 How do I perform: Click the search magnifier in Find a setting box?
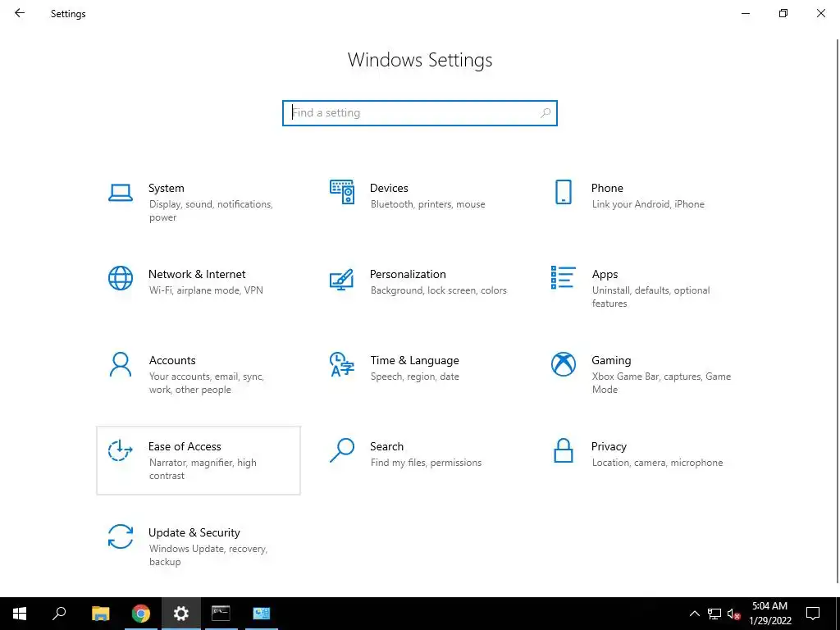[x=546, y=113]
